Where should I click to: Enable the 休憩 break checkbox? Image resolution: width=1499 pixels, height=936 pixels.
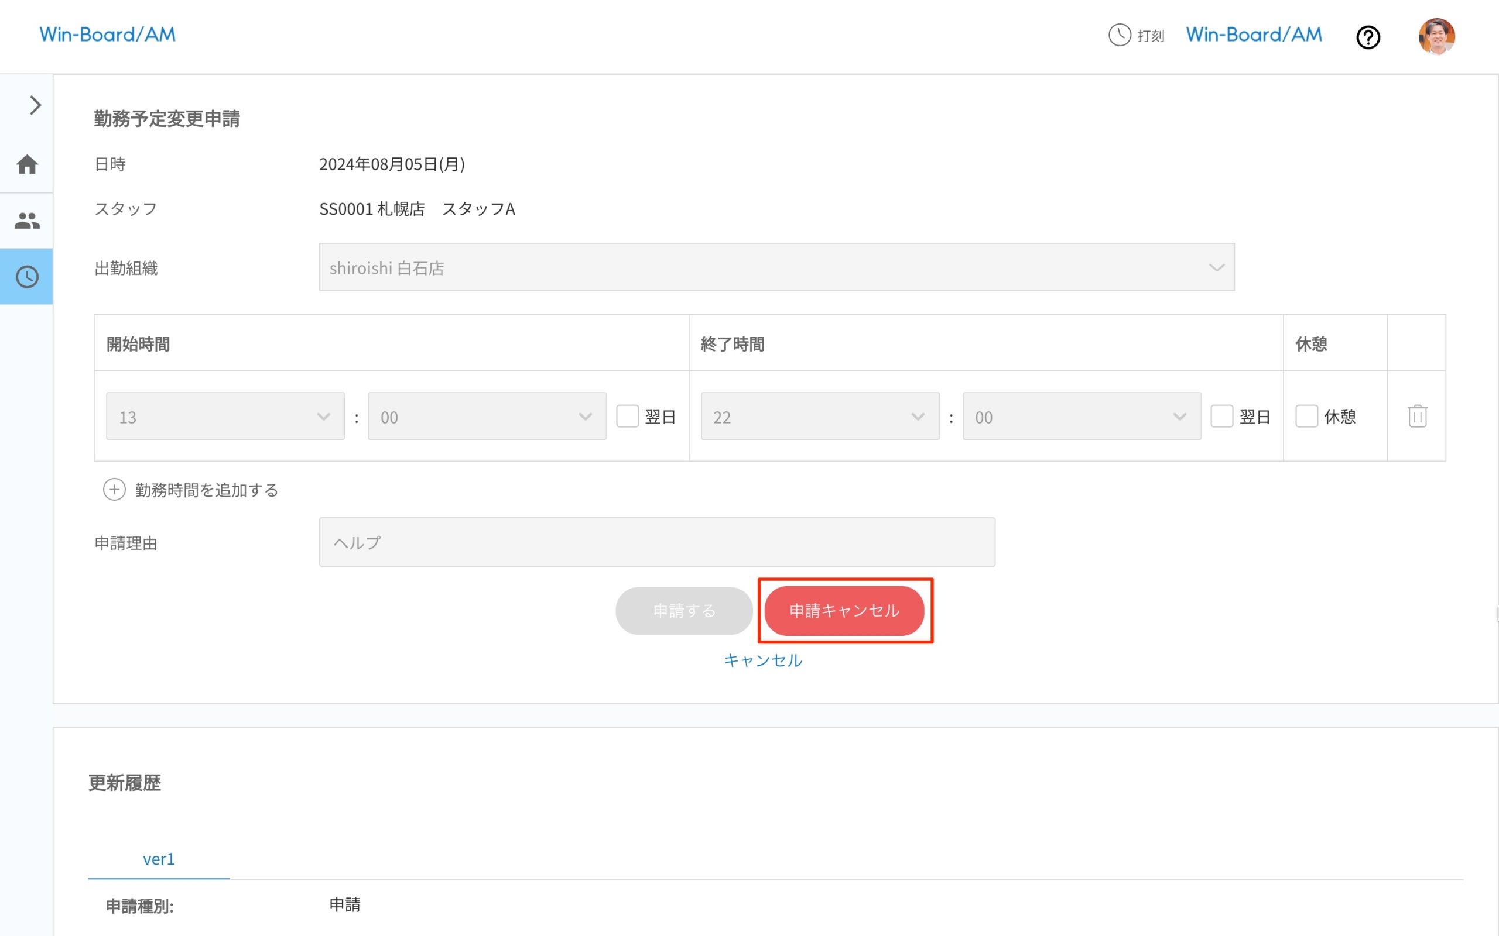pos(1306,416)
